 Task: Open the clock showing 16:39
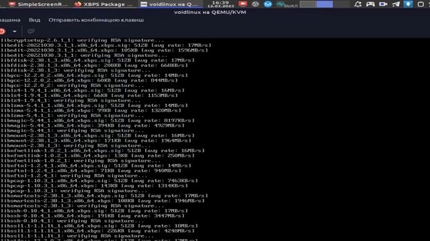tap(220, 4)
